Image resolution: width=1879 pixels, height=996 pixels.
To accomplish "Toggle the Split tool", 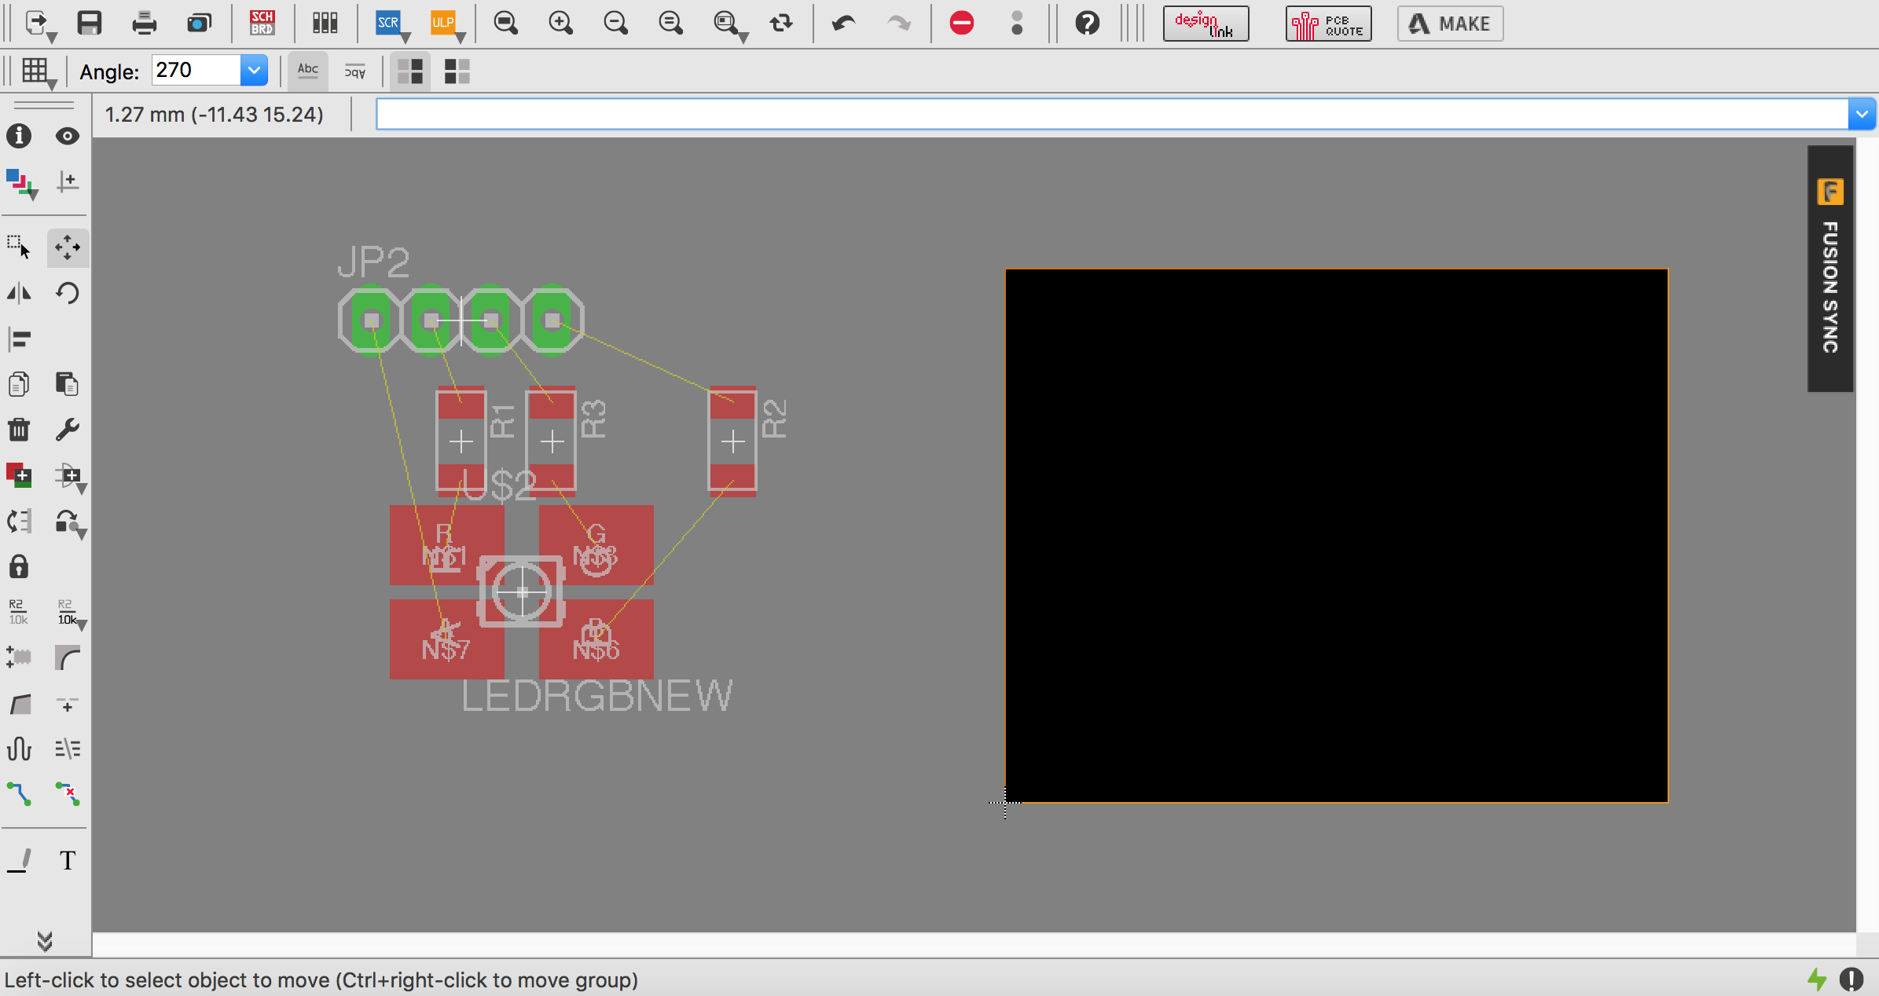I will (x=19, y=704).
